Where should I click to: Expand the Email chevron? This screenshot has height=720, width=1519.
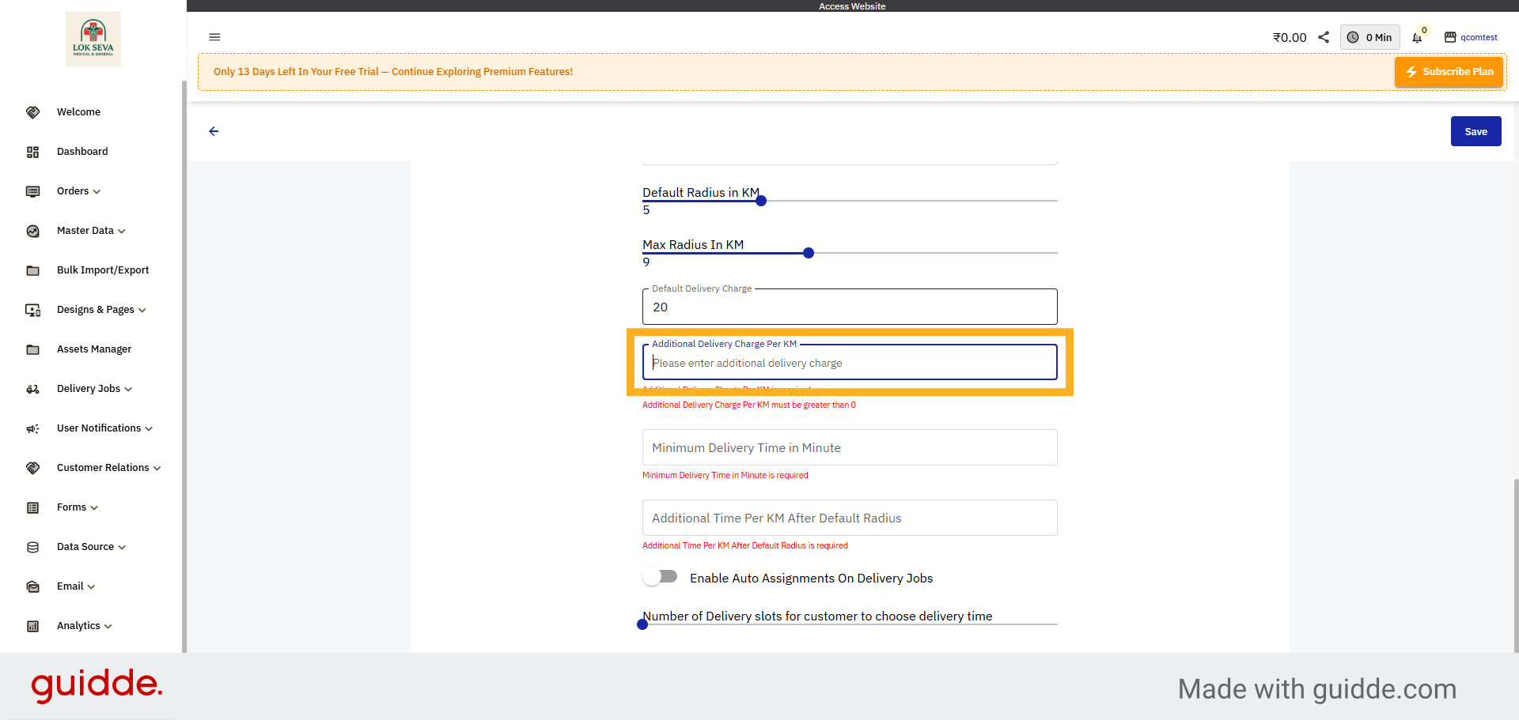pos(91,587)
